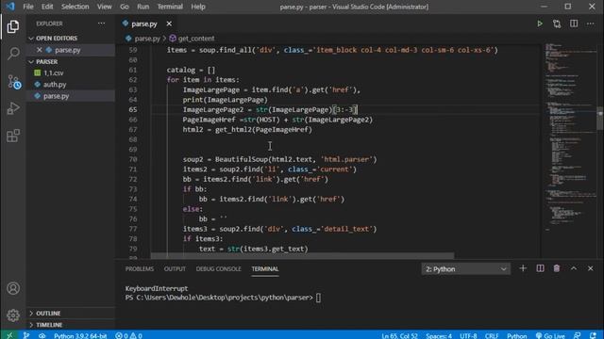Click line number 70 in gutter
Screen dimensions: 604x339
(133, 159)
